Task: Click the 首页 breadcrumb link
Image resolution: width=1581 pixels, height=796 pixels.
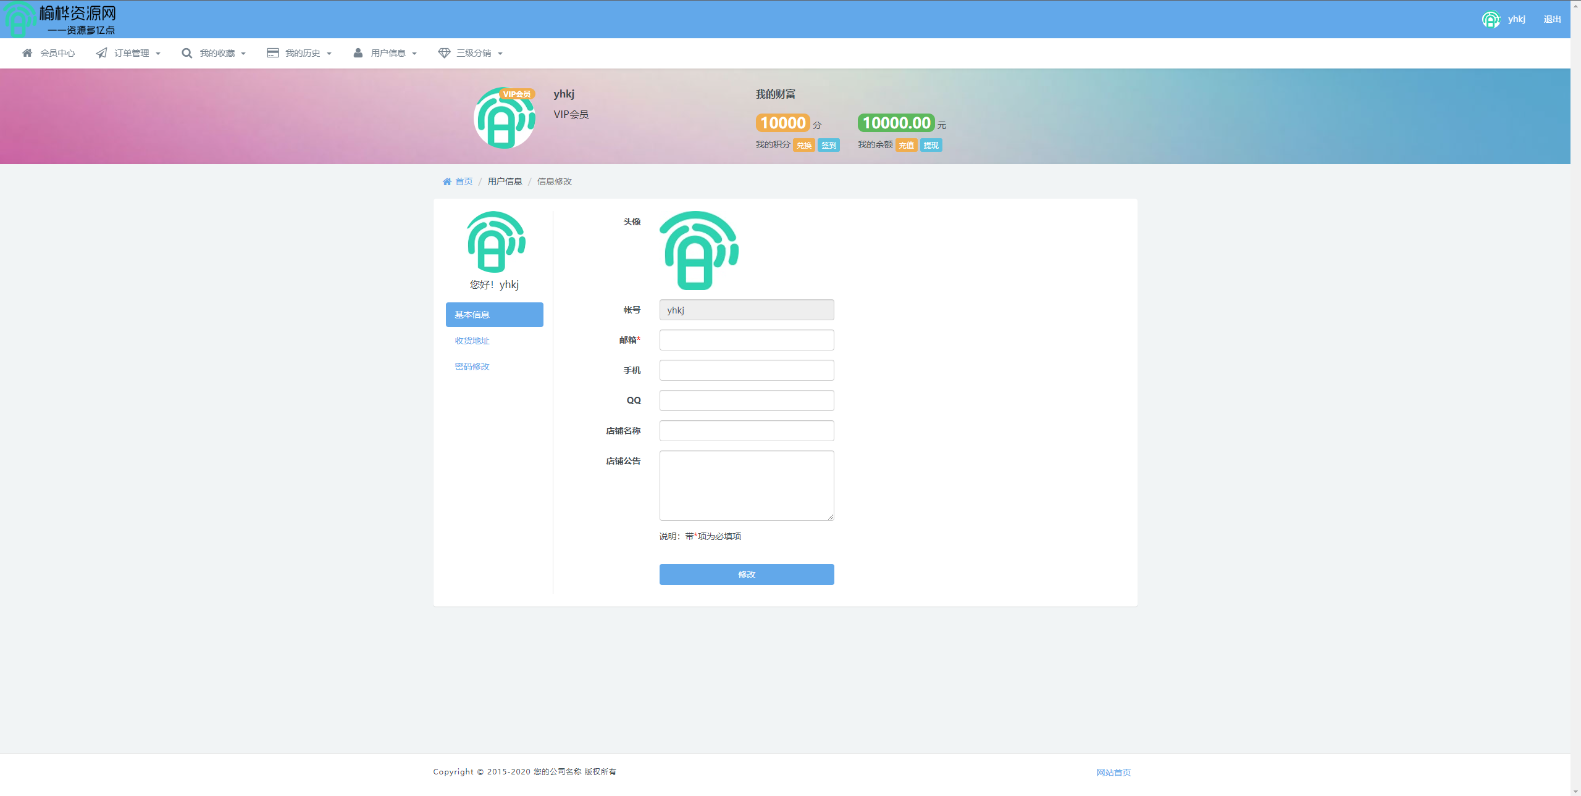Action: coord(464,181)
